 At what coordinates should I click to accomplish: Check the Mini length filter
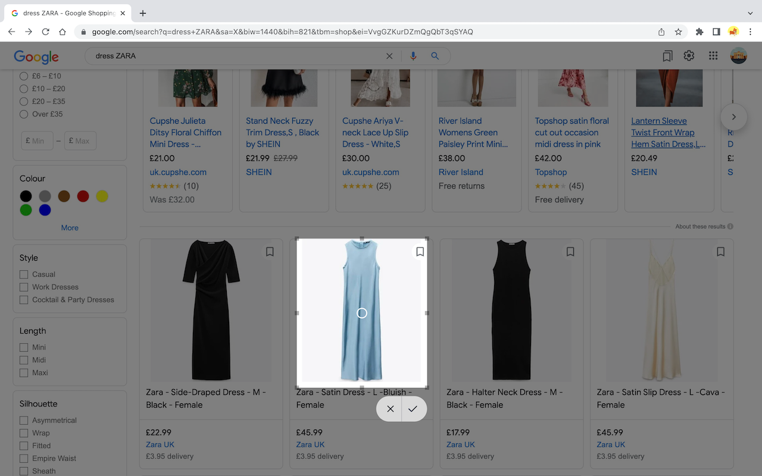coord(24,347)
